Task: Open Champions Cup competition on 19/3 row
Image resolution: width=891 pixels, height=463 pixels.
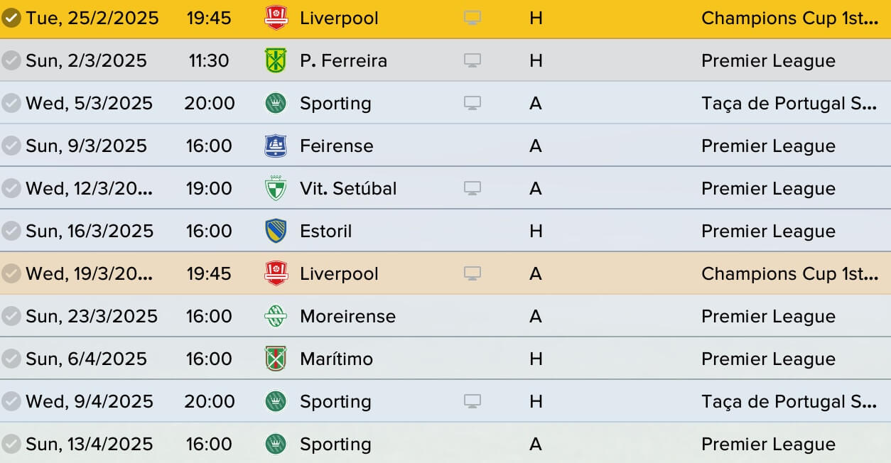Action: point(790,273)
